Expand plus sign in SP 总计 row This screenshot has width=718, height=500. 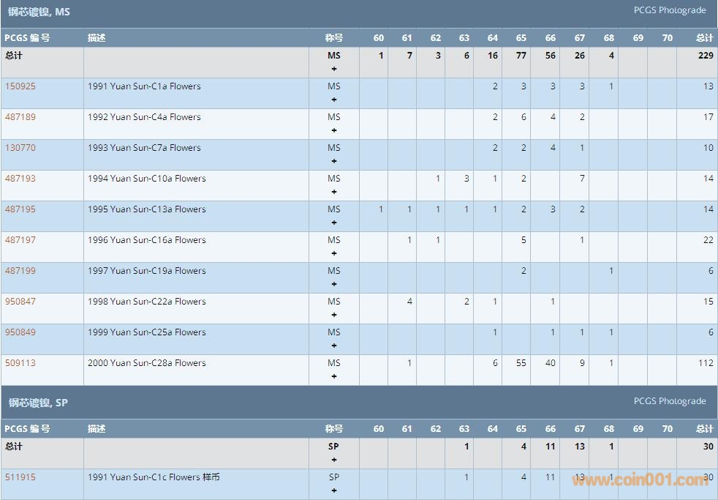pyautogui.click(x=334, y=460)
